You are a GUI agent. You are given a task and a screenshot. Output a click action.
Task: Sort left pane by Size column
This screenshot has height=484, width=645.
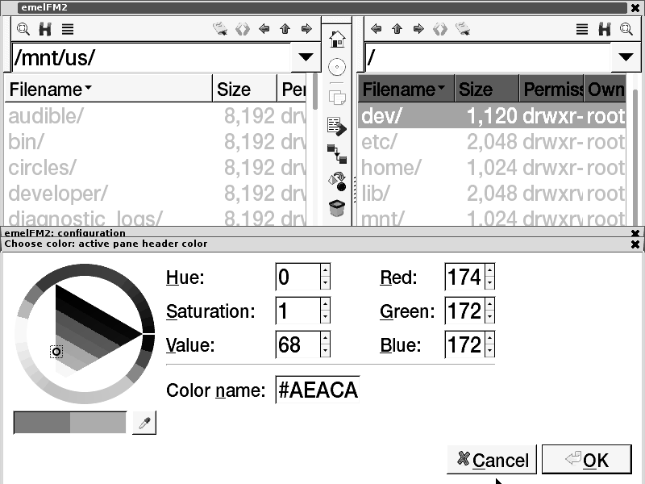(244, 90)
